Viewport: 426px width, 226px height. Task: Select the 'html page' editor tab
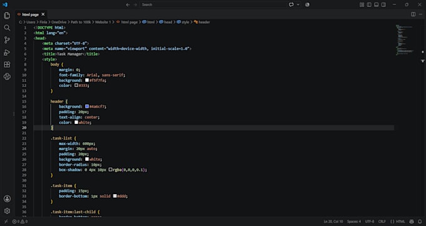[x=30, y=14]
